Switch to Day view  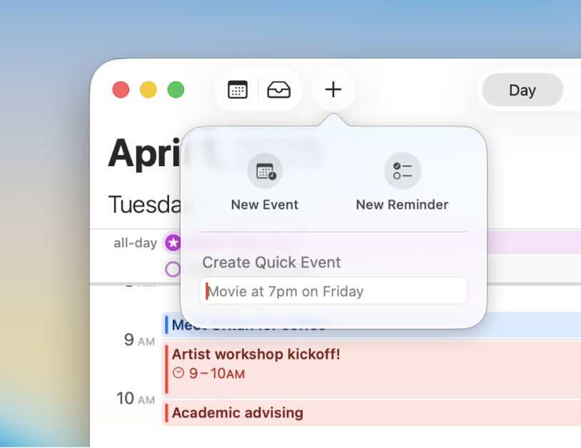pos(522,91)
